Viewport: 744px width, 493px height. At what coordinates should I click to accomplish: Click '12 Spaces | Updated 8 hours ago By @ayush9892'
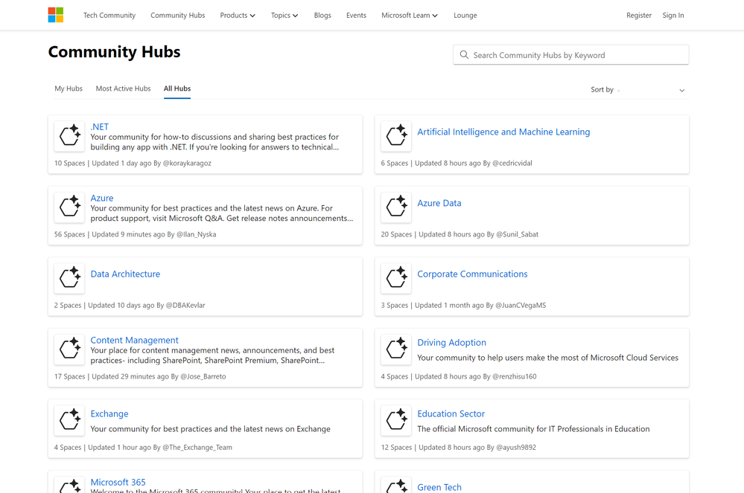pos(459,447)
